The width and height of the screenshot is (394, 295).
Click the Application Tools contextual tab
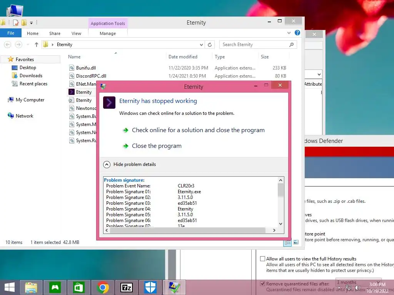tap(108, 23)
